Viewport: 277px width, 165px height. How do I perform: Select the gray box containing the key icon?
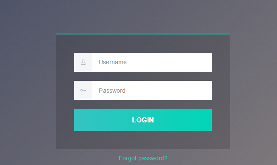[x=83, y=90]
